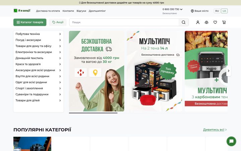Image resolution: width=241 pixels, height=151 pixels.
Task: Click the search magnifier button
Action: tap(183, 22)
